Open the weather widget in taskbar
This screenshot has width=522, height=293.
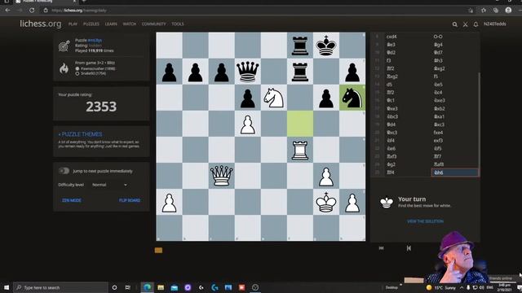[x=441, y=287]
